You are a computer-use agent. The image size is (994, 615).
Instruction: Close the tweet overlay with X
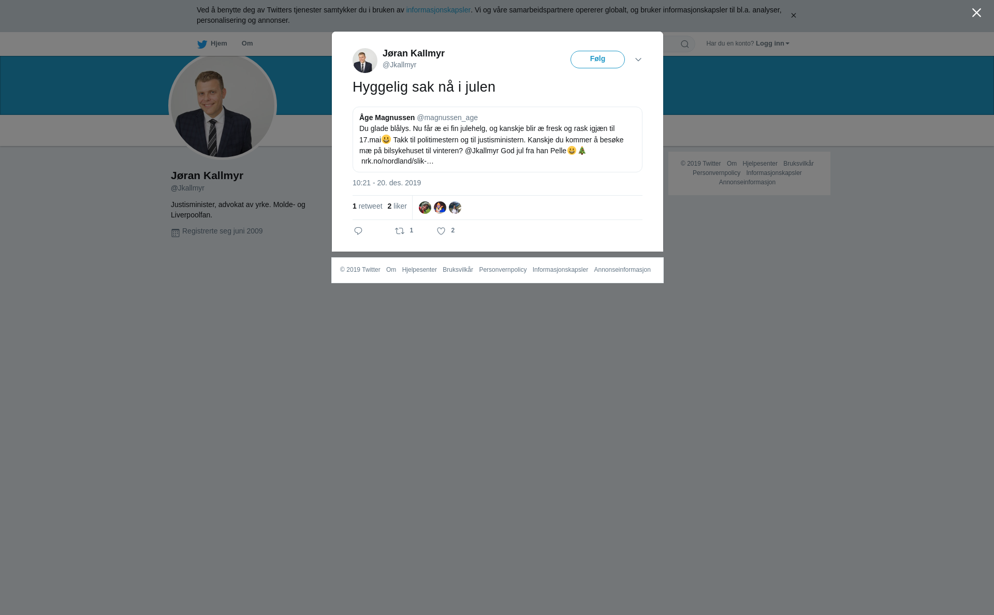click(976, 13)
